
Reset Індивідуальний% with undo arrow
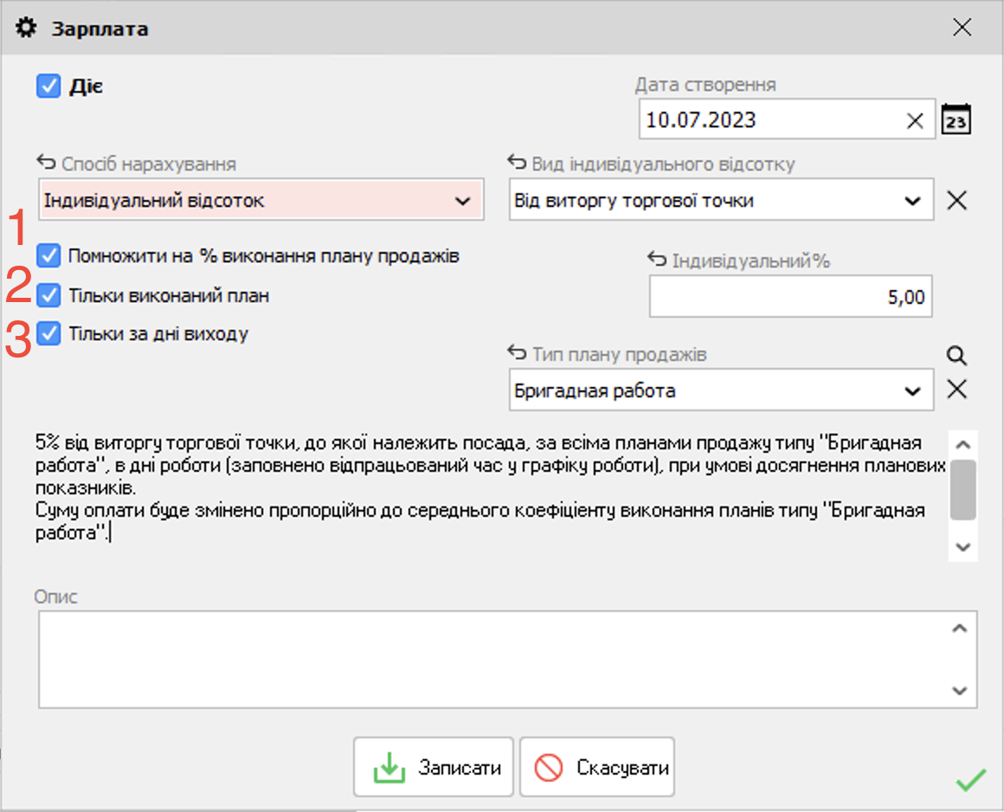tap(657, 260)
